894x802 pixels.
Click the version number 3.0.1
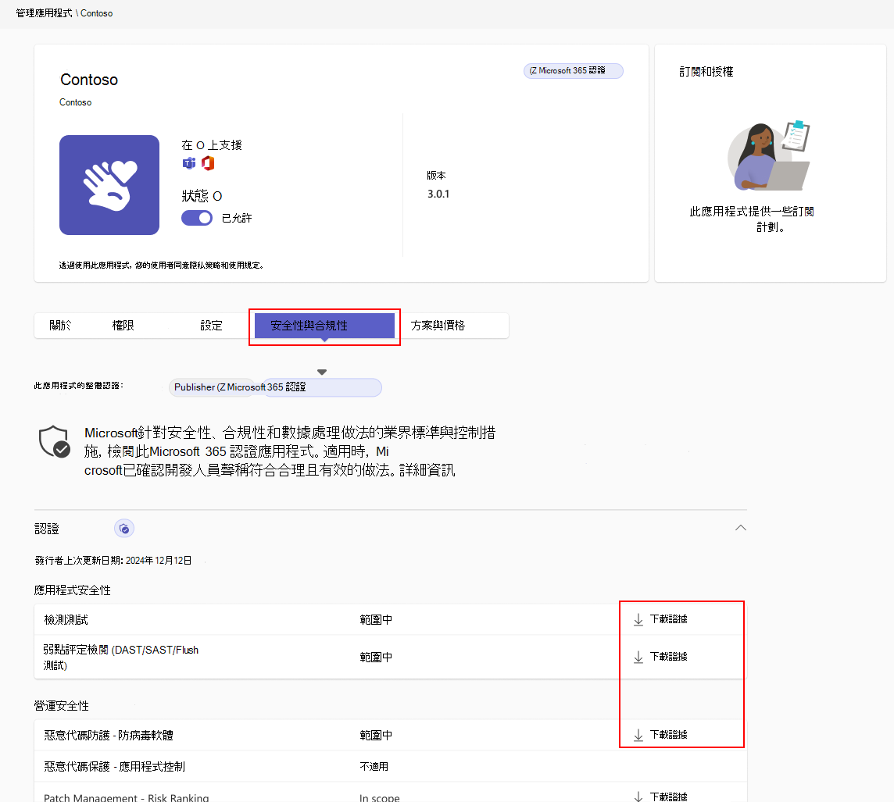[x=438, y=194]
